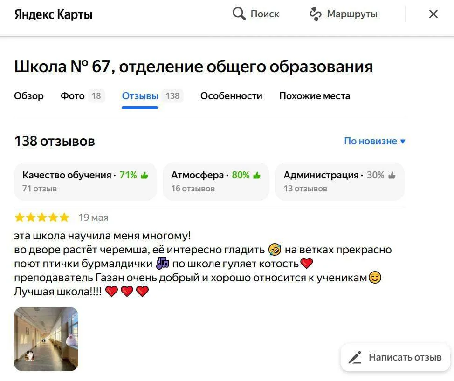This screenshot has width=454, height=381.
Task: Filter reviews by Атмосфера
Action: (216, 182)
